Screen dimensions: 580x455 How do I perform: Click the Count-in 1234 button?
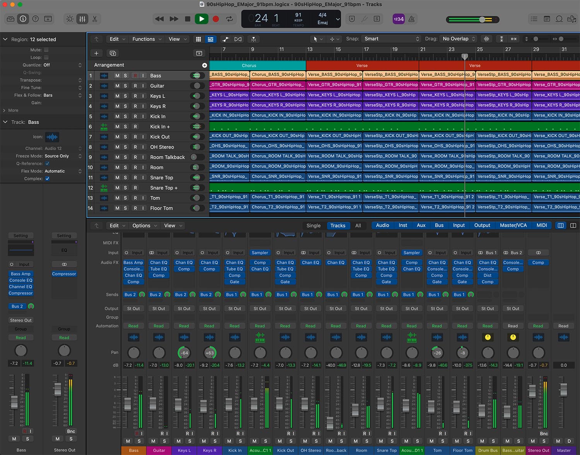(398, 19)
